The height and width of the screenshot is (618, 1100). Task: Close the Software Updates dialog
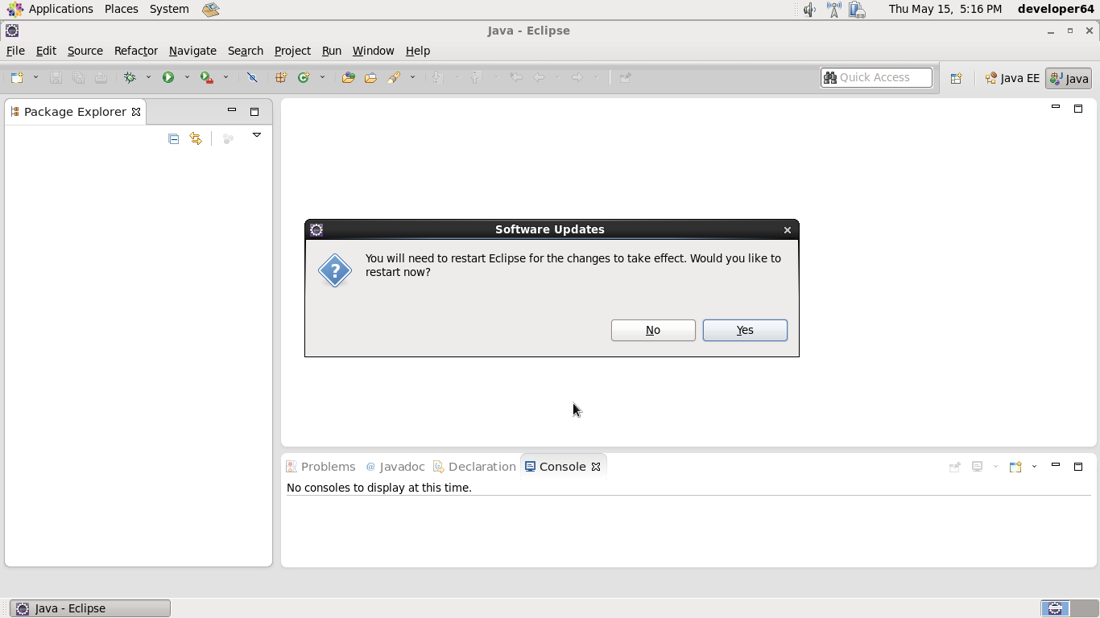click(x=788, y=230)
